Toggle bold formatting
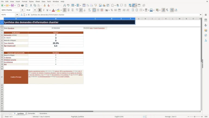The image size is (209, 118). pyautogui.click(x=40, y=10)
